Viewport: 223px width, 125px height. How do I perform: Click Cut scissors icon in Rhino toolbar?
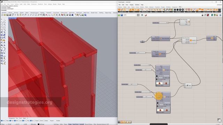(x=15, y=15)
